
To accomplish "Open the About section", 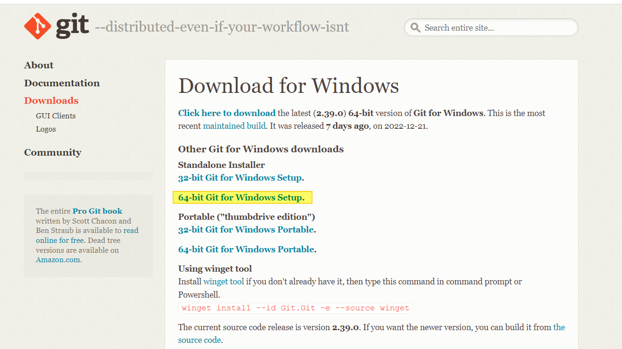I will [39, 65].
